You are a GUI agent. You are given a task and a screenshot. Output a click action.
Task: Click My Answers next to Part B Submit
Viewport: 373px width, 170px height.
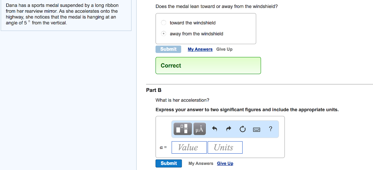(x=201, y=163)
